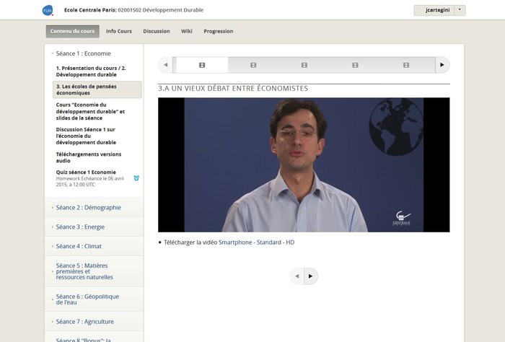Select the Contenu du cours tab
This screenshot has height=342, width=505.
click(x=72, y=31)
